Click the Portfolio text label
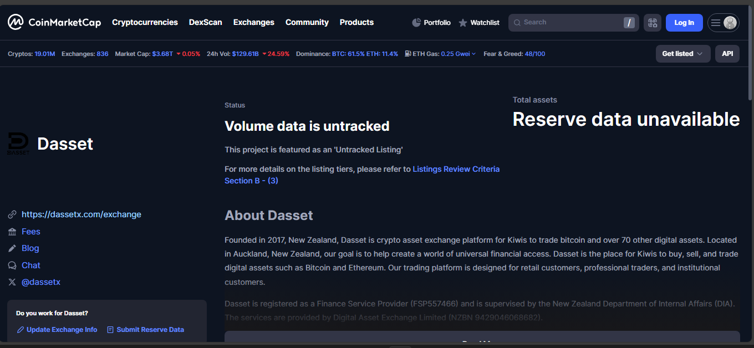Screen dimensions: 754x348 click(437, 23)
